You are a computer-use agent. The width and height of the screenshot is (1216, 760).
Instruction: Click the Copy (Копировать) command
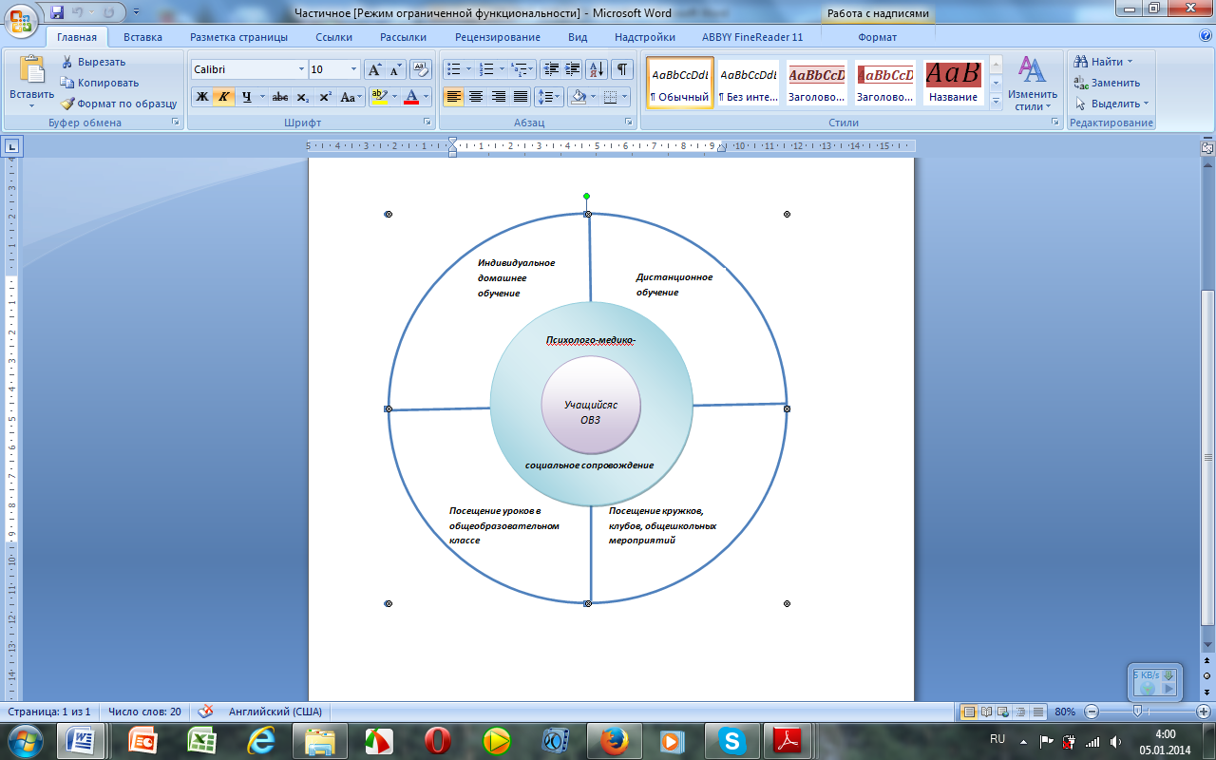point(99,83)
